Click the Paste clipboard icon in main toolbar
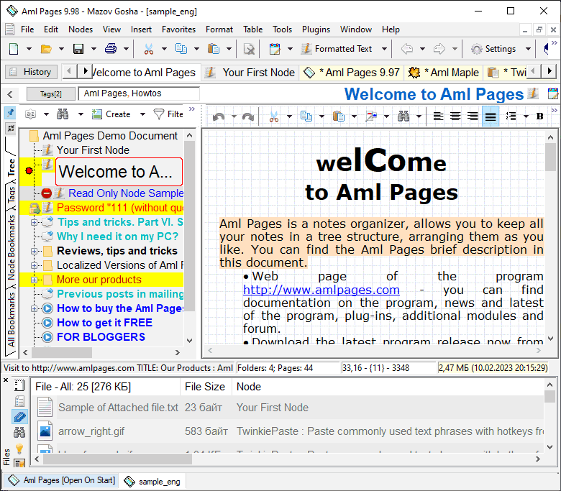 [x=214, y=49]
